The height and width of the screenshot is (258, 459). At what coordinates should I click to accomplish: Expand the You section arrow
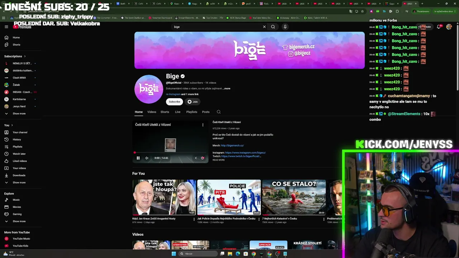[12, 125]
